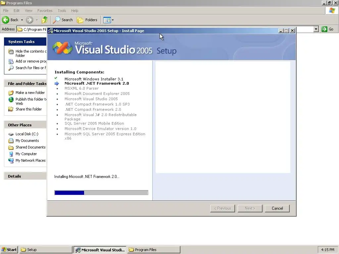Select 'Microsoft Document Explorer 2005' text
This screenshot has width=339, height=254.
(97, 94)
